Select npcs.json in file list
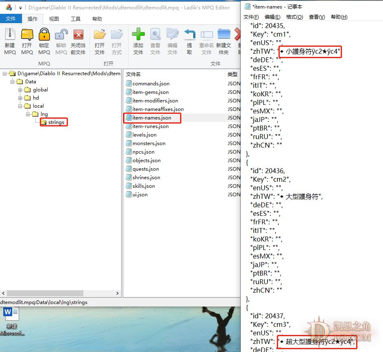Screen dimensions: 383x352 [144, 152]
